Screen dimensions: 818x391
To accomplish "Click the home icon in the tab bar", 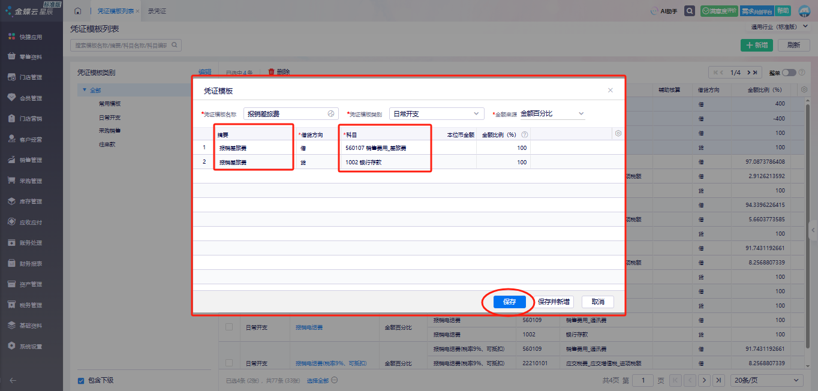I will point(77,11).
